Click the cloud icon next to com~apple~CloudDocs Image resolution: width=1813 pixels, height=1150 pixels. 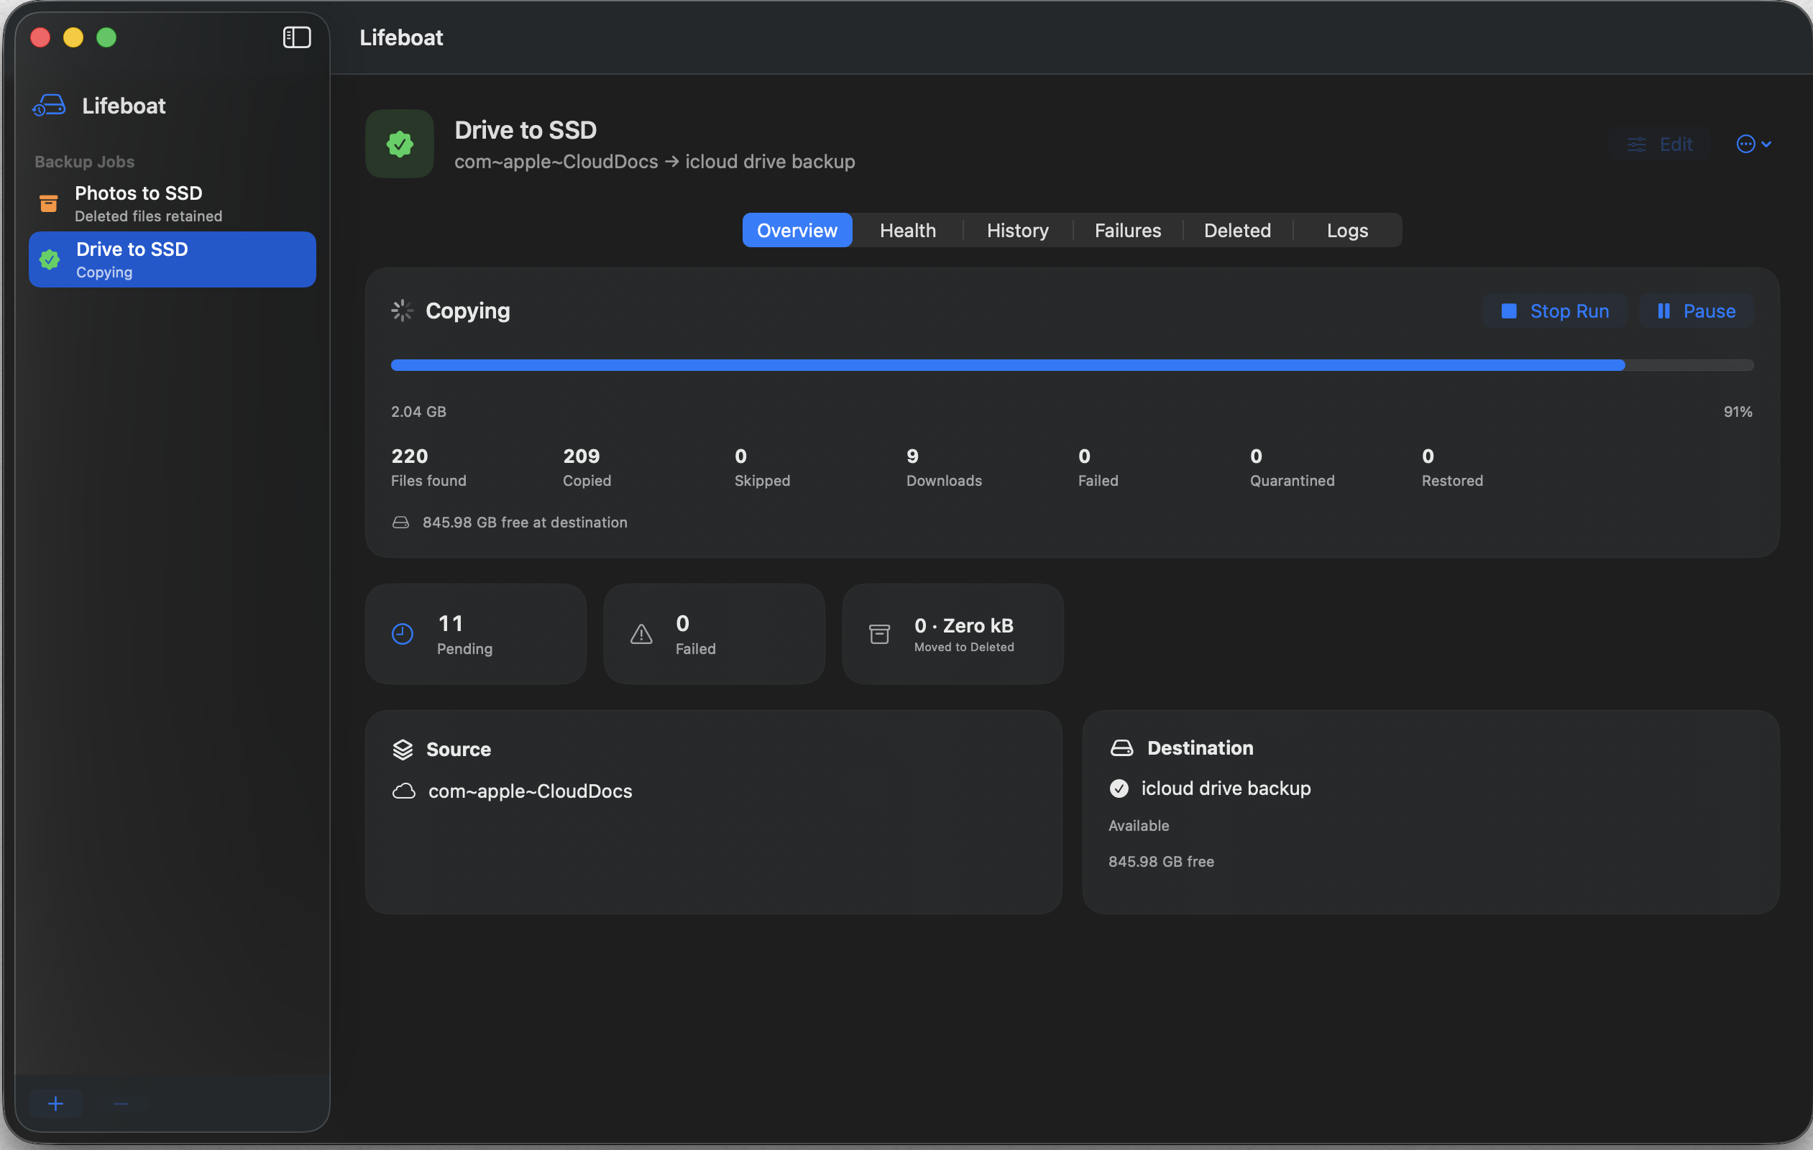[403, 791]
